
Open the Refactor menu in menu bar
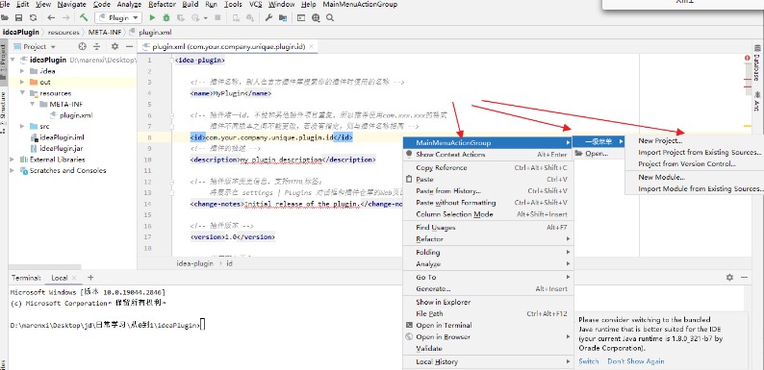[162, 5]
